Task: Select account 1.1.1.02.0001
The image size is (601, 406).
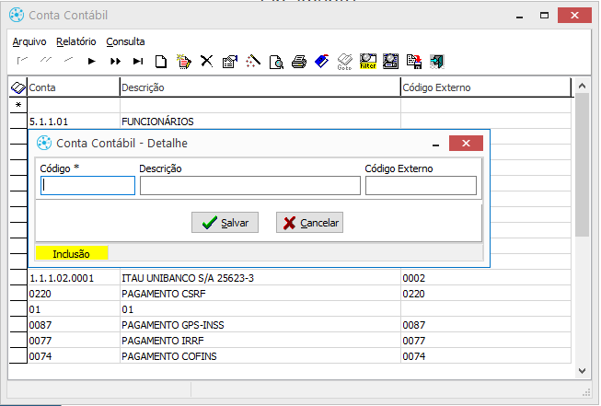Action: click(74, 278)
